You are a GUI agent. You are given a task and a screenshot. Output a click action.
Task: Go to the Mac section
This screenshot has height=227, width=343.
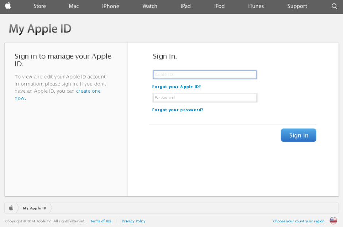tap(74, 6)
